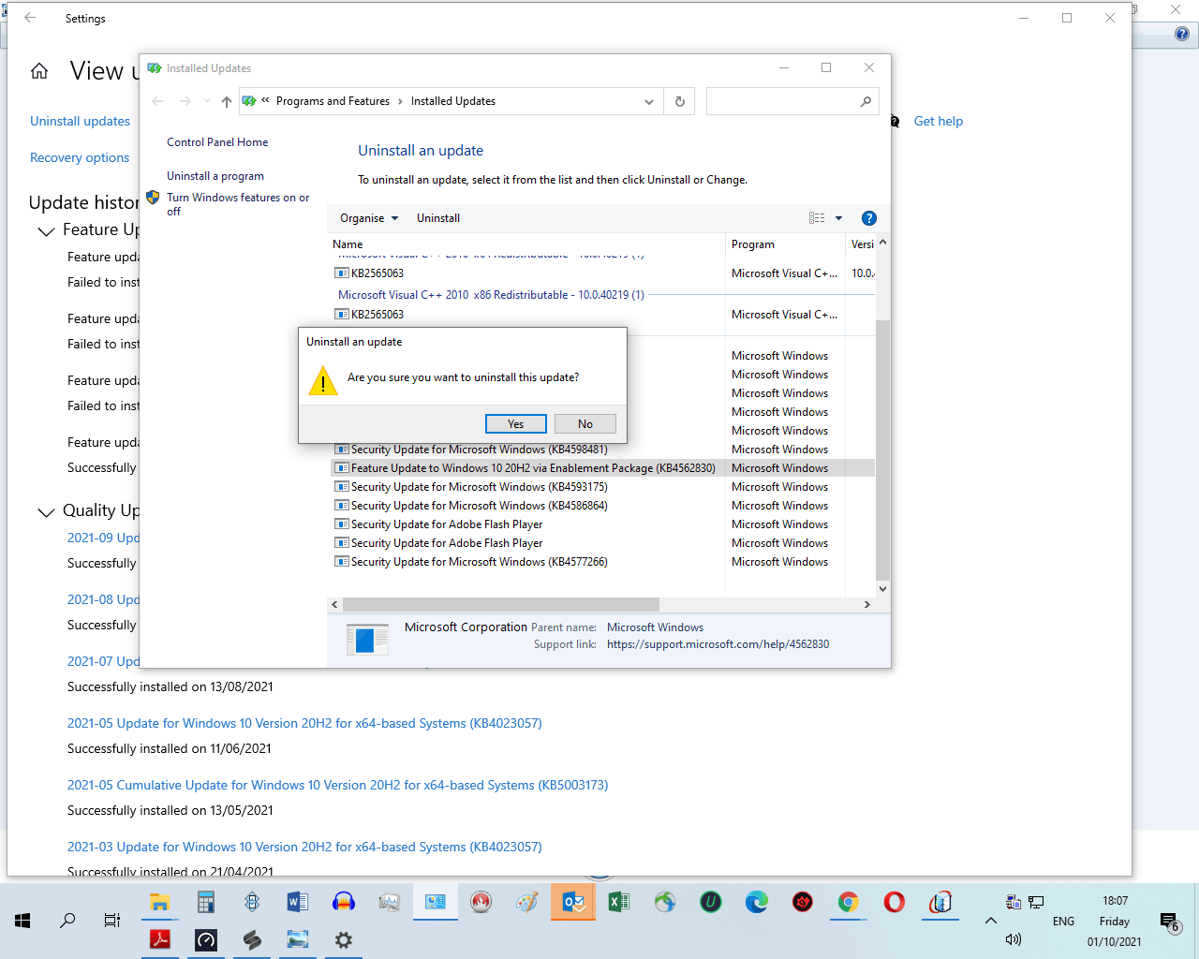1199x959 pixels.
Task: Open the Control Panel Home link
Action: (x=217, y=142)
